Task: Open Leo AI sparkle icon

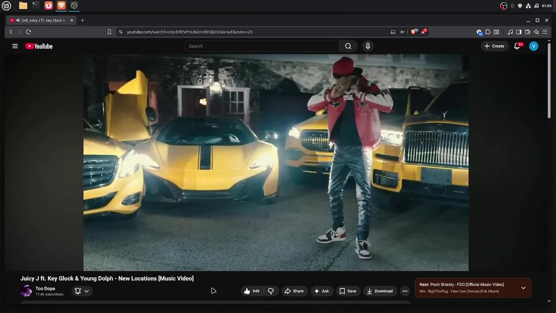Action: pos(536,32)
